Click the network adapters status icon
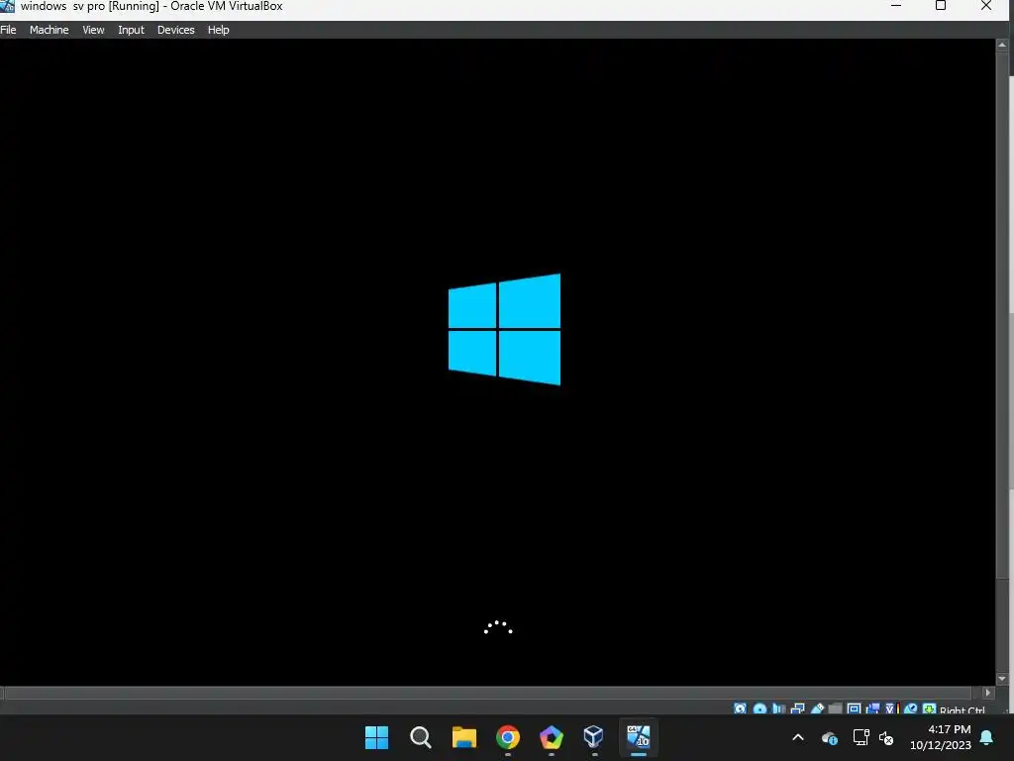 (798, 708)
